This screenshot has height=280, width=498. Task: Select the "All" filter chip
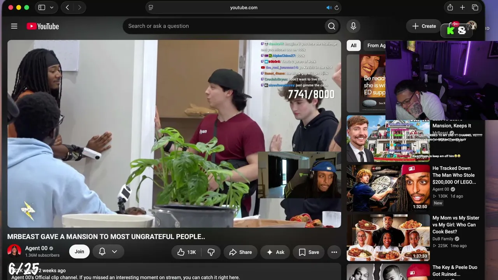click(x=353, y=45)
